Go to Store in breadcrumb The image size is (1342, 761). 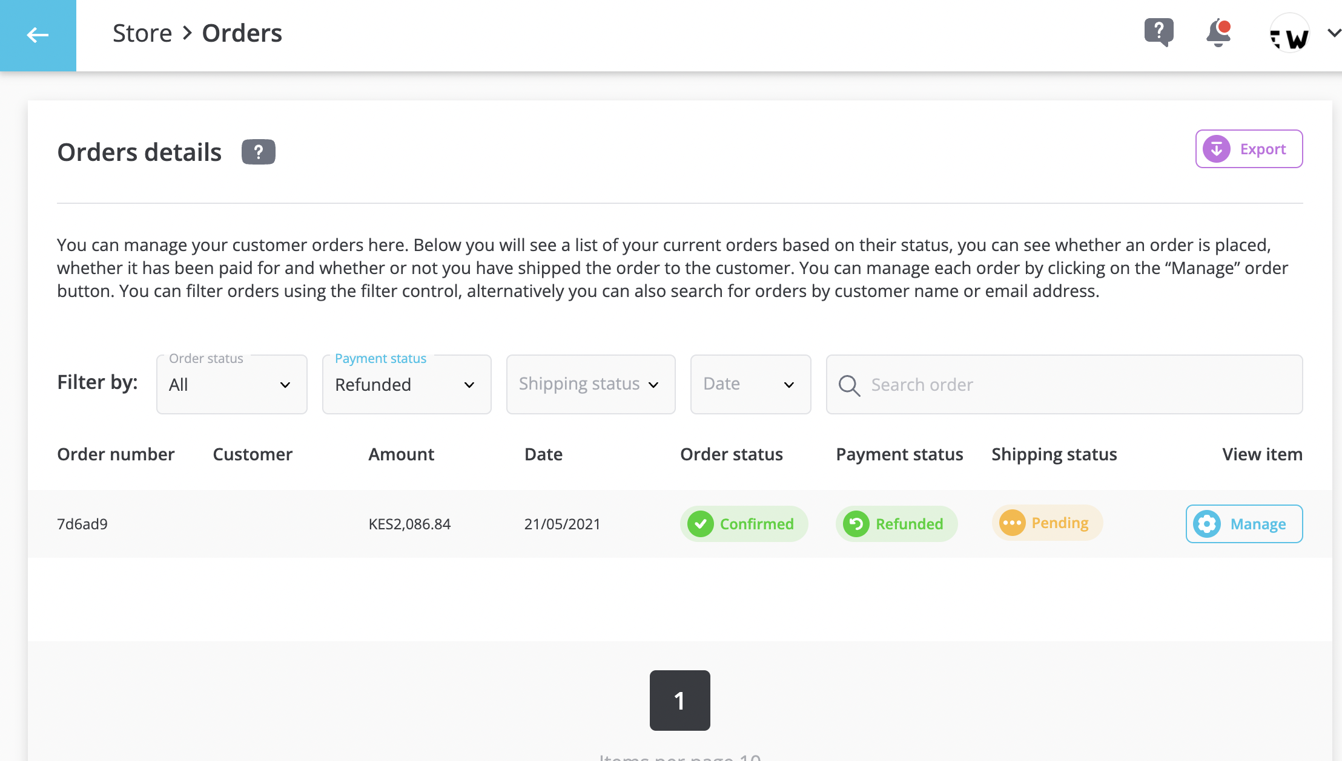coord(142,33)
